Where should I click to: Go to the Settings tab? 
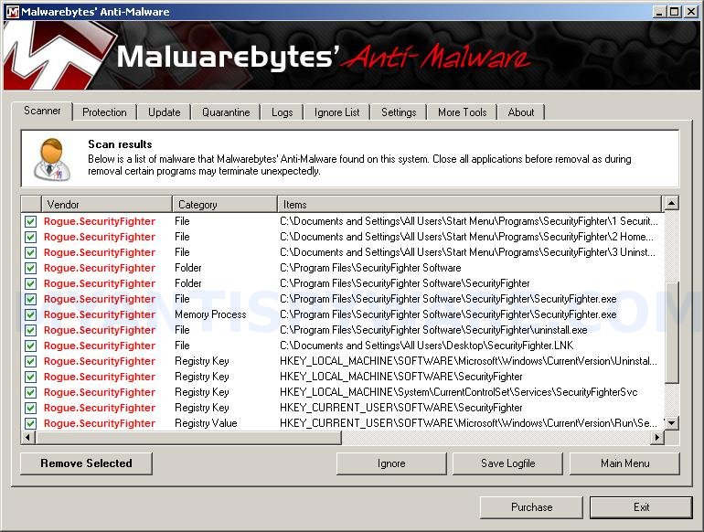tap(399, 112)
